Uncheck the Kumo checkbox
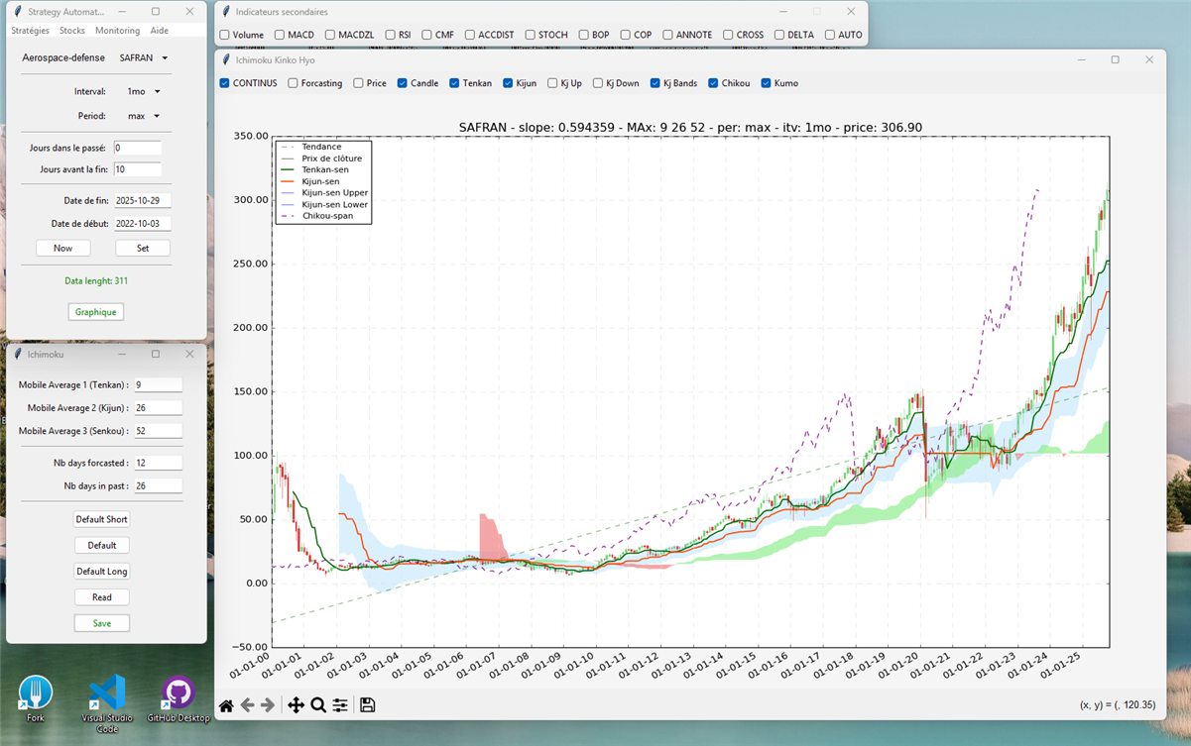1191x746 pixels. click(x=767, y=83)
